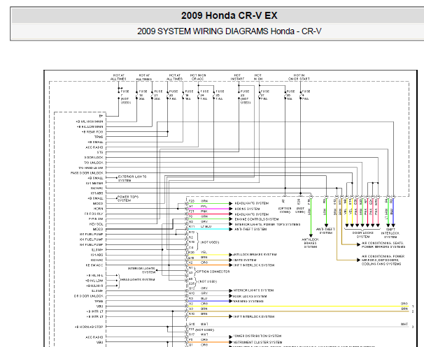Click 'AIR CONDITIONING, SEATS, POWER MIRRORS SYSTEMS' label

383,245
